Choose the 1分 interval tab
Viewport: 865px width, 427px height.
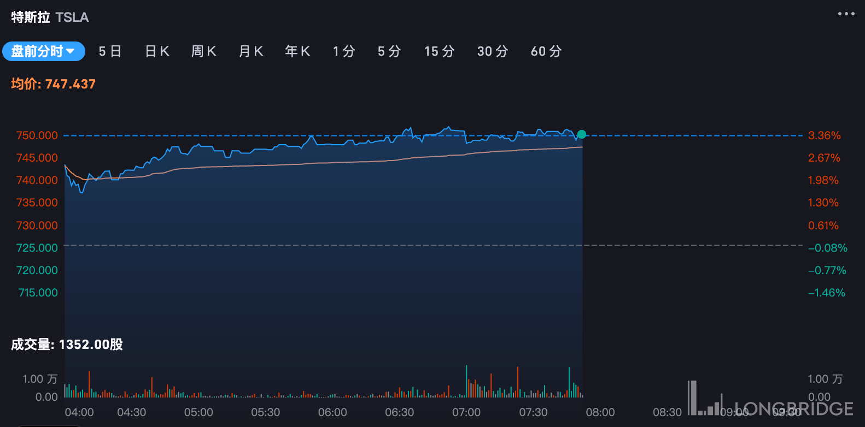coord(344,51)
